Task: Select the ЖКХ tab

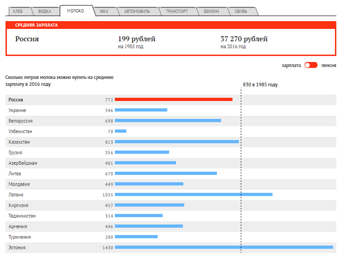Action: 104,11
